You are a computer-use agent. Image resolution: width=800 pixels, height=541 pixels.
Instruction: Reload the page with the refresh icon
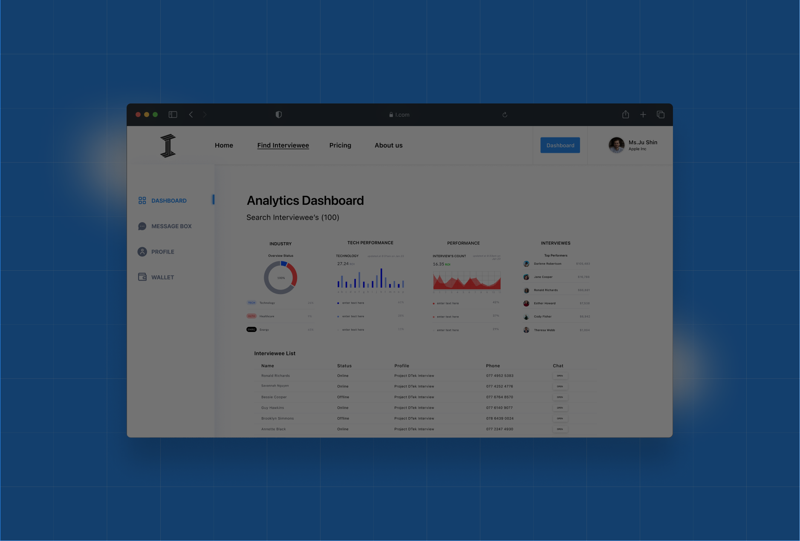click(505, 114)
